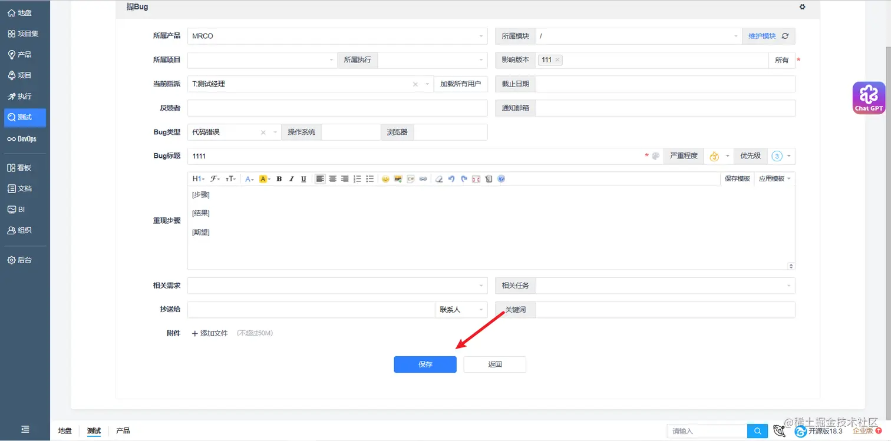Open the 严重程度 severity dropdown
Image resolution: width=891 pixels, height=441 pixels.
pyautogui.click(x=718, y=156)
